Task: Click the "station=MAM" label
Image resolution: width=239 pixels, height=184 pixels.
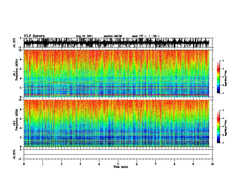Action: [113, 36]
